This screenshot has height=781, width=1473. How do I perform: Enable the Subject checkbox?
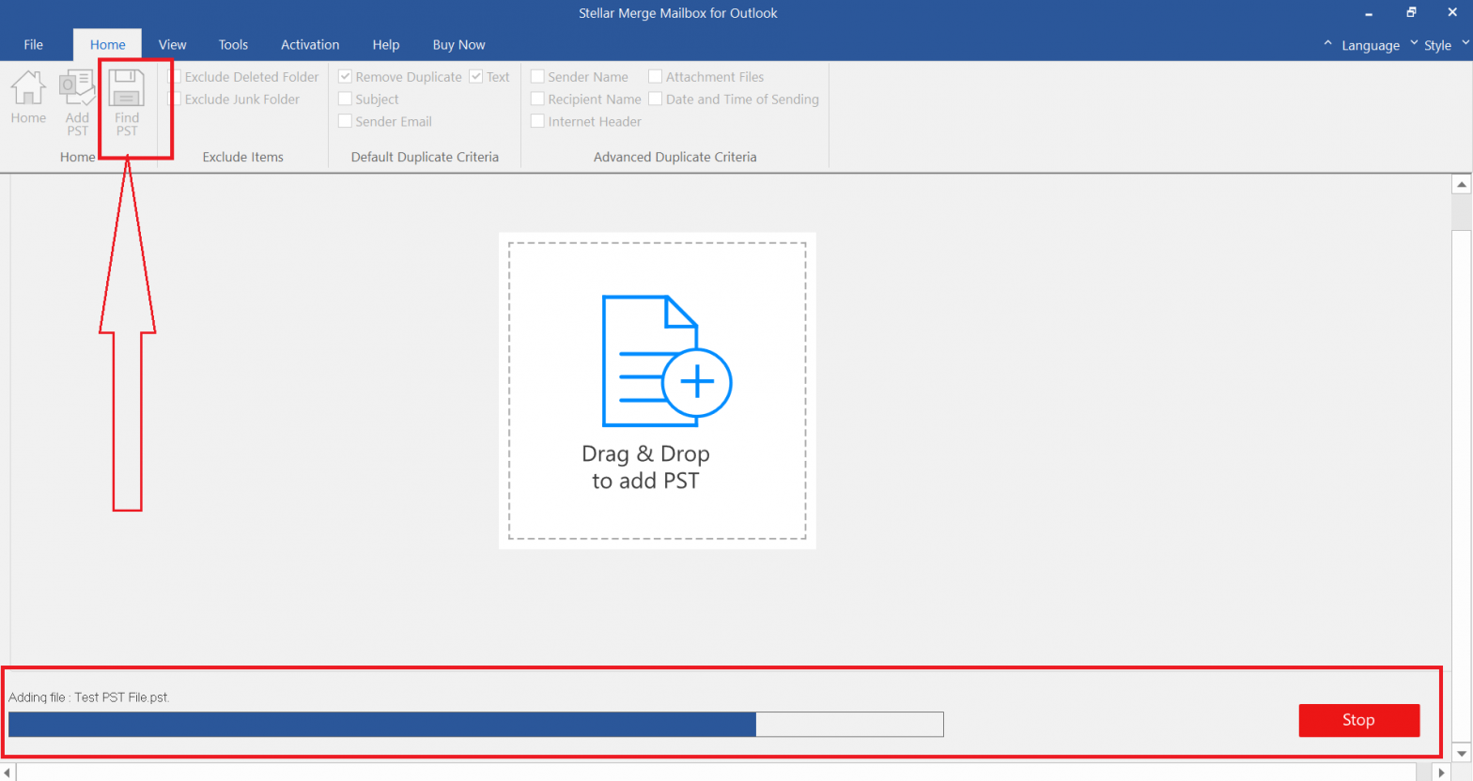point(345,99)
